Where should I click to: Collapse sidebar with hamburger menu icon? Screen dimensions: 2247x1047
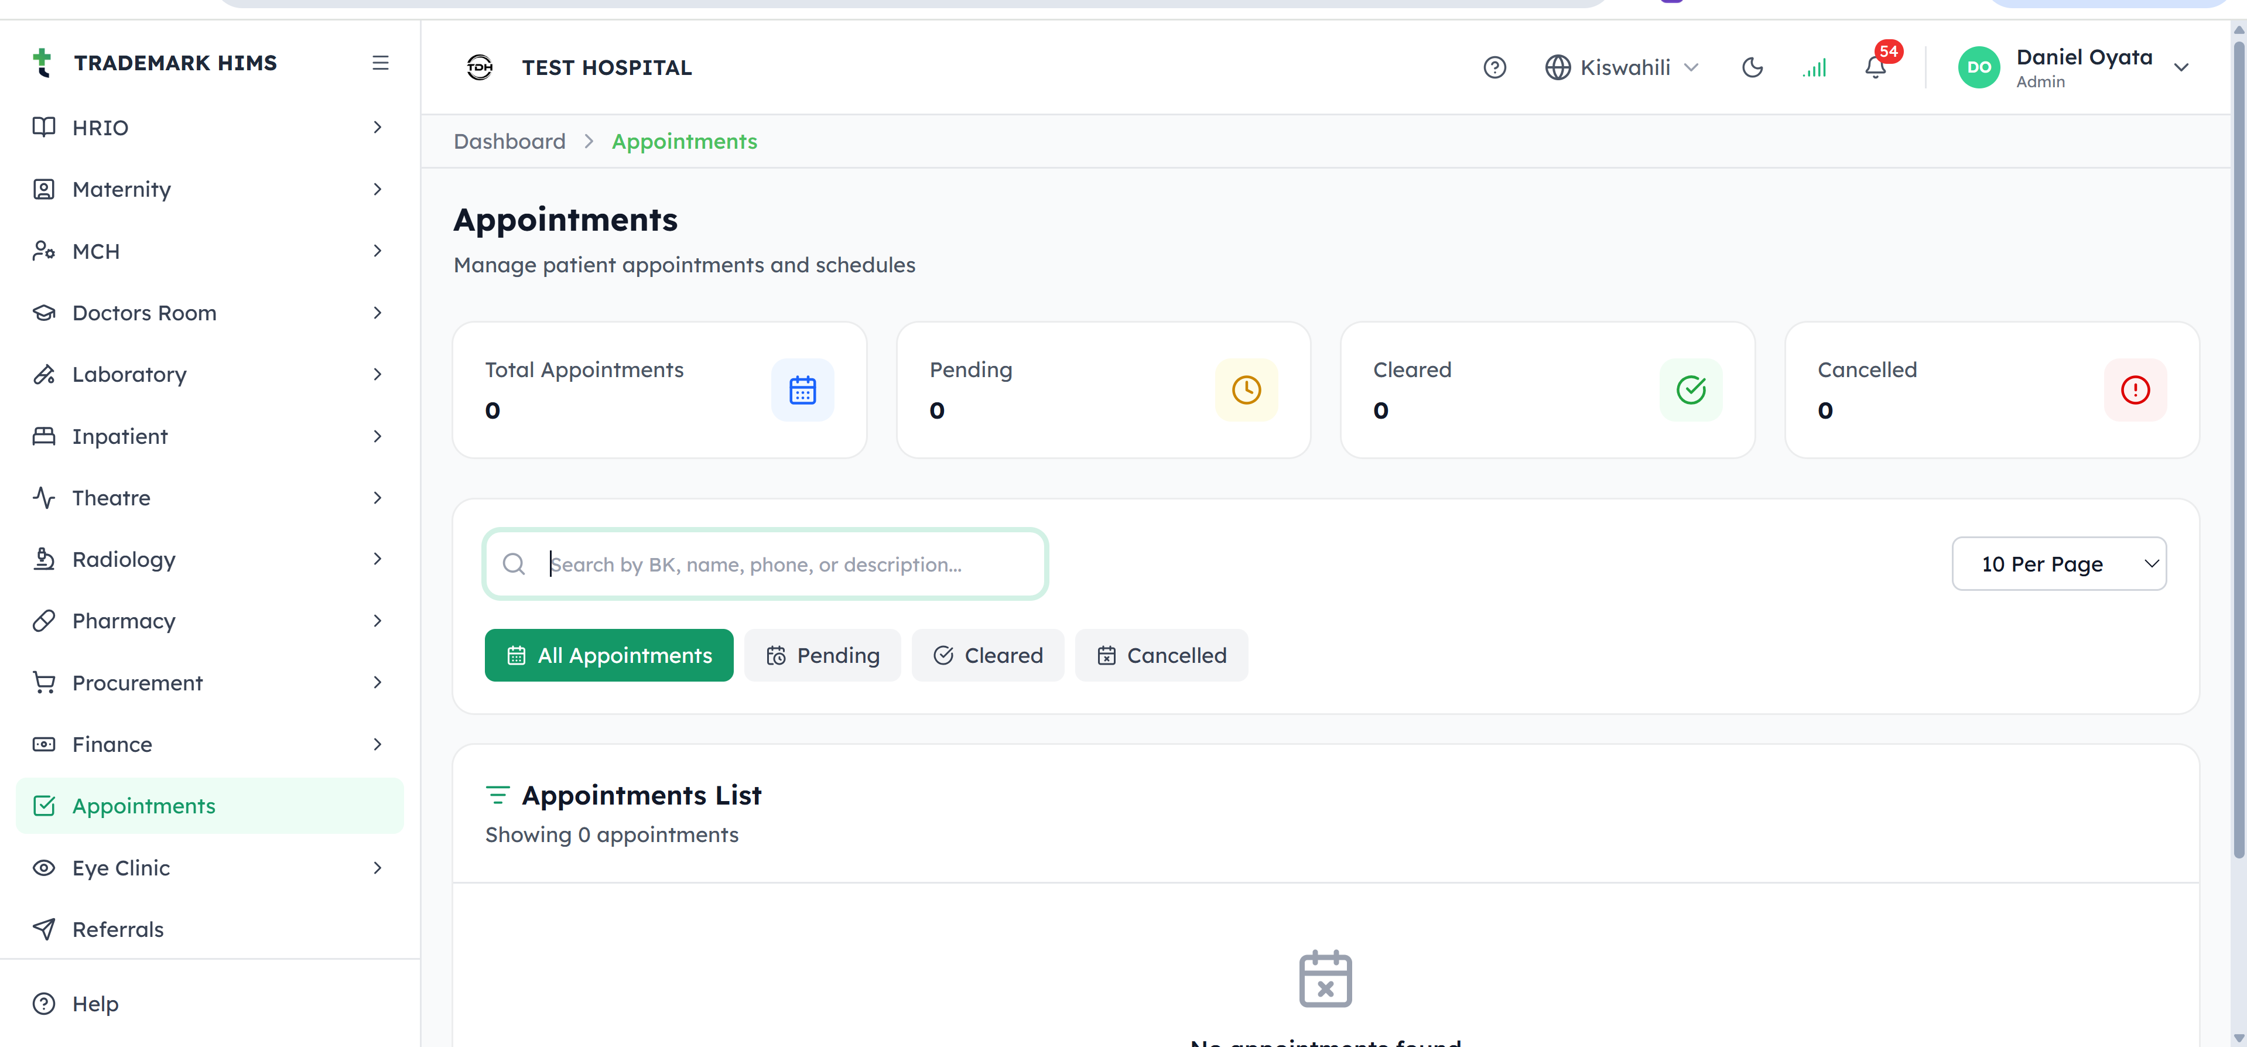pyautogui.click(x=380, y=63)
